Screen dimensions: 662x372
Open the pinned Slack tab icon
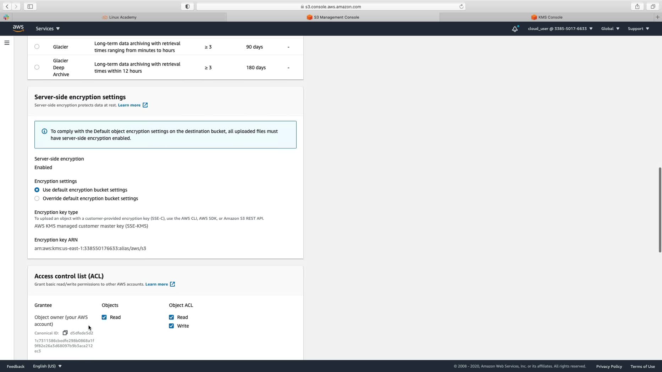click(6, 17)
